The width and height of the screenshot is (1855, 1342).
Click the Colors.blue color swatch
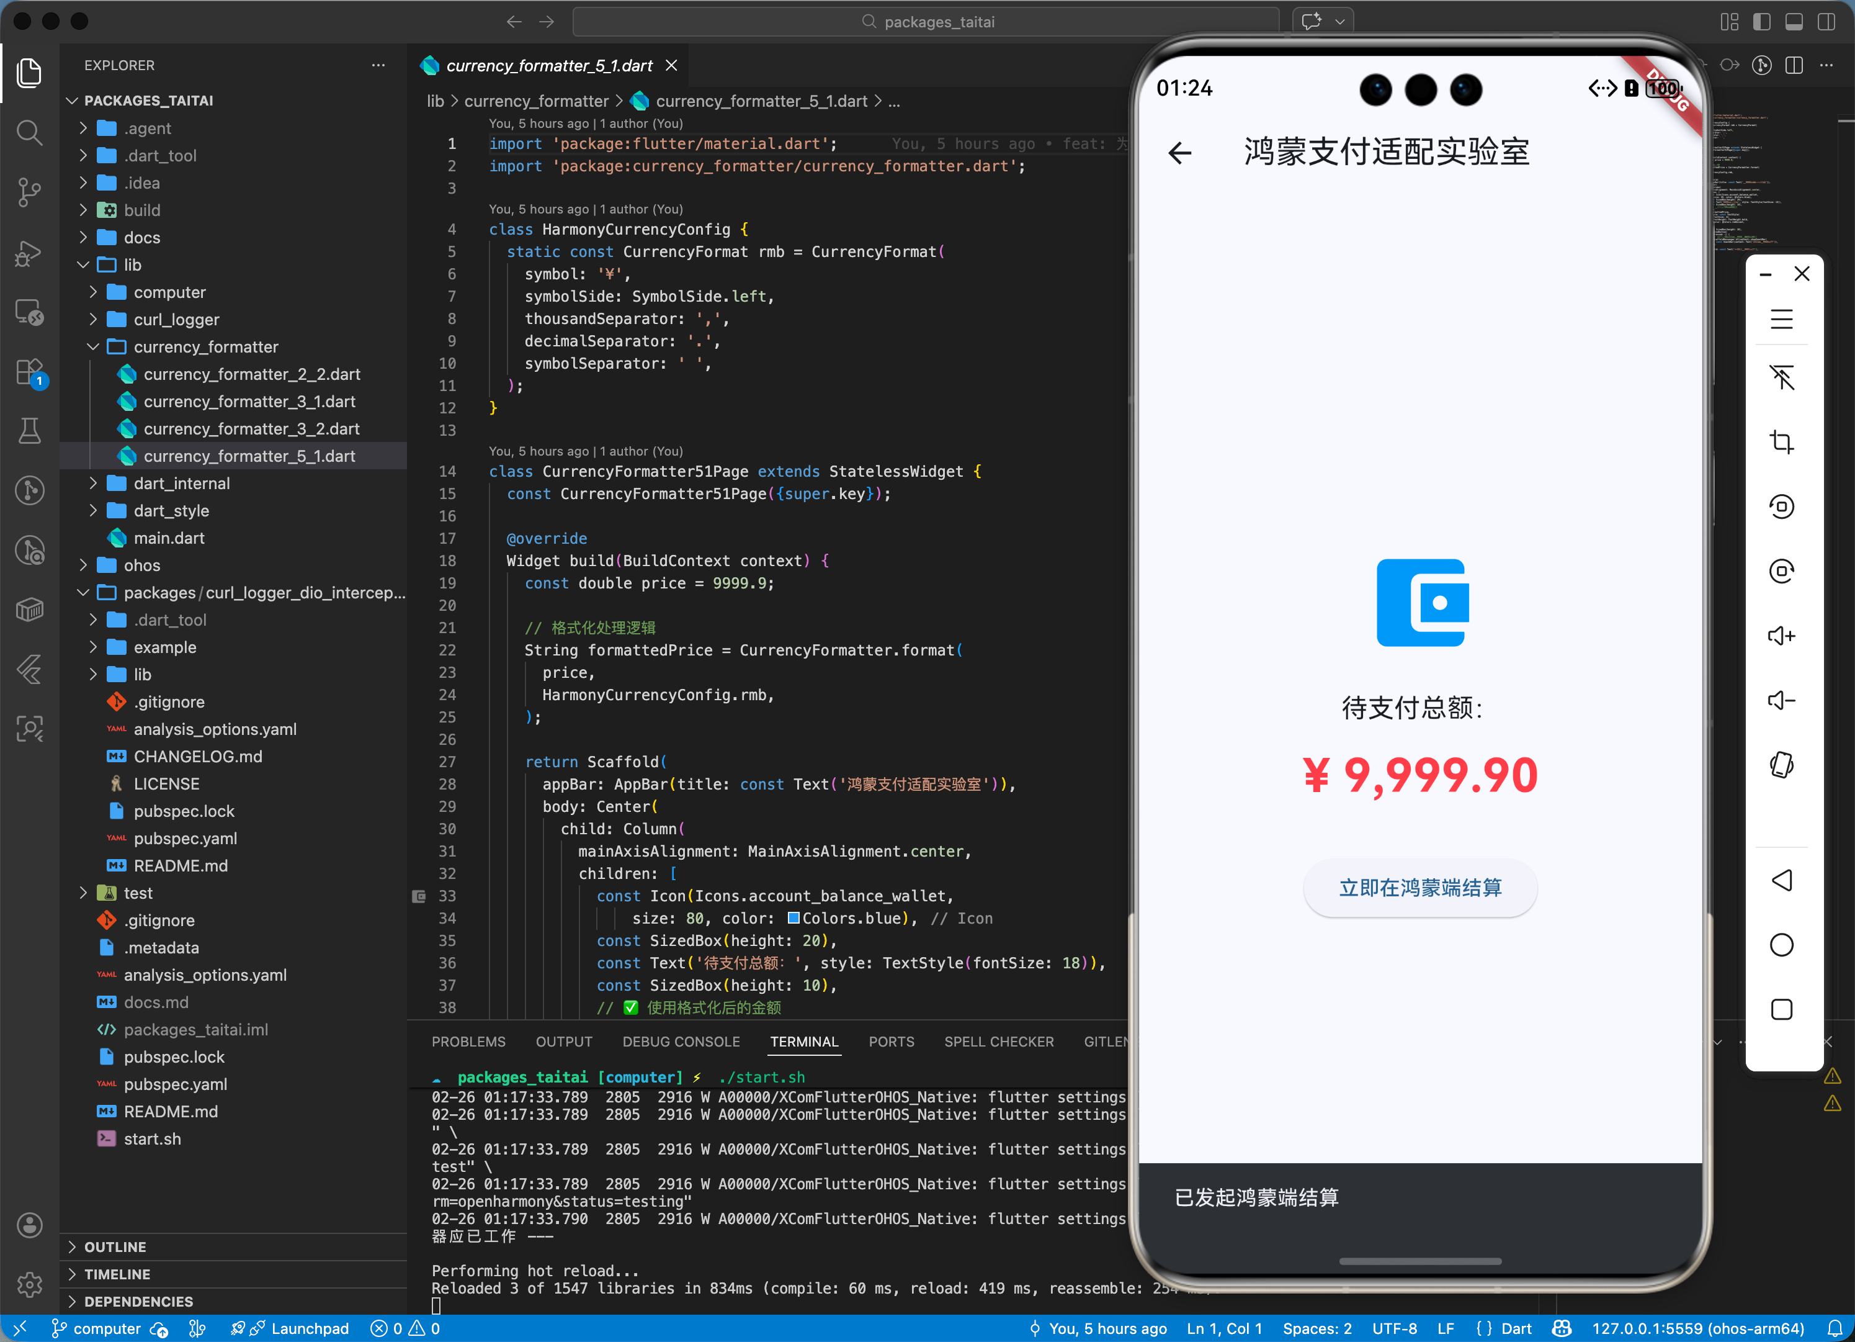pos(793,918)
